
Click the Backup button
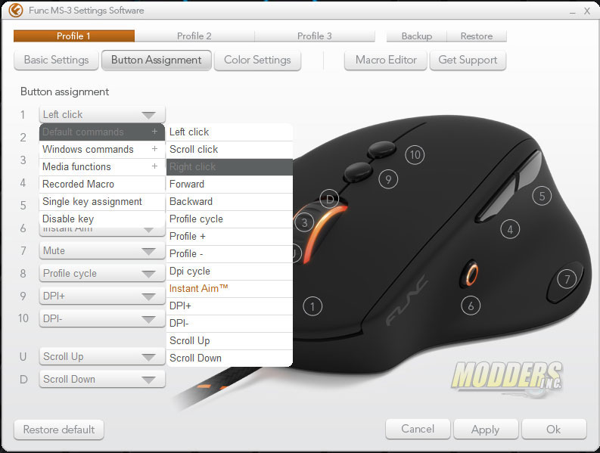click(417, 36)
